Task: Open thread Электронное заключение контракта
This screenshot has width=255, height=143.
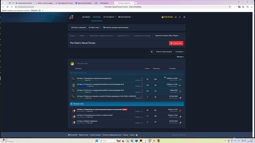Action: (x=94, y=78)
